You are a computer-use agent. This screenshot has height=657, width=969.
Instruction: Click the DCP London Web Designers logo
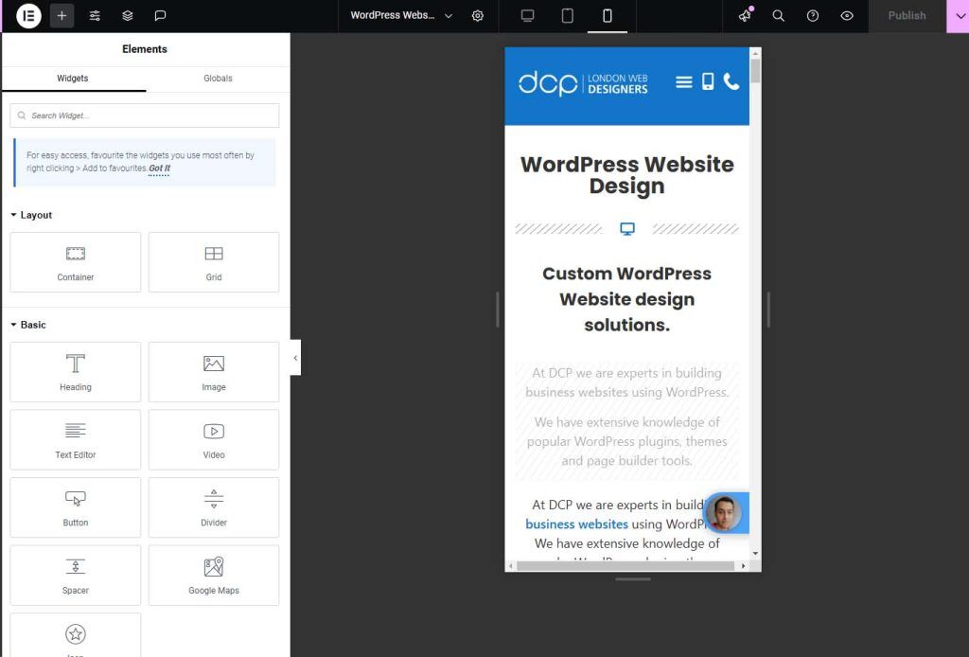[583, 83]
